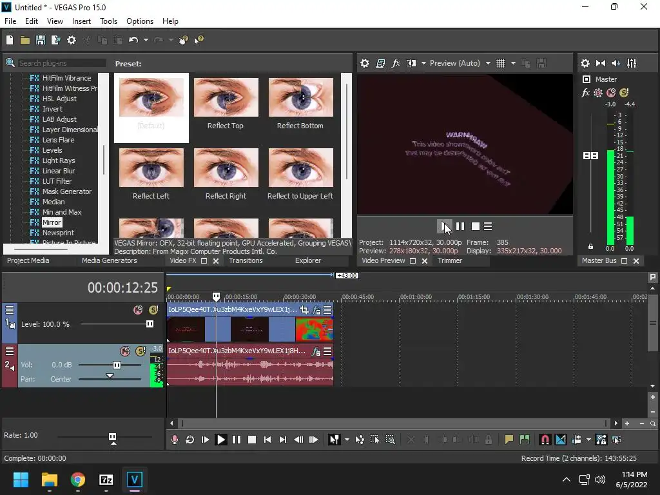660x495 pixels.
Task: Open Video Preview hamburger menu
Action: [488, 226]
